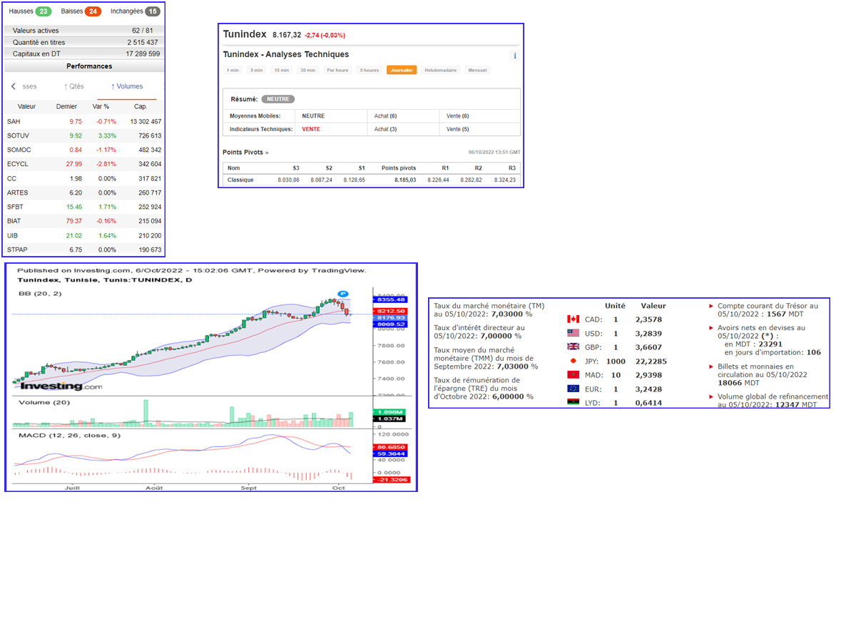
Task: Click the US flag icon for USD
Action: click(572, 333)
